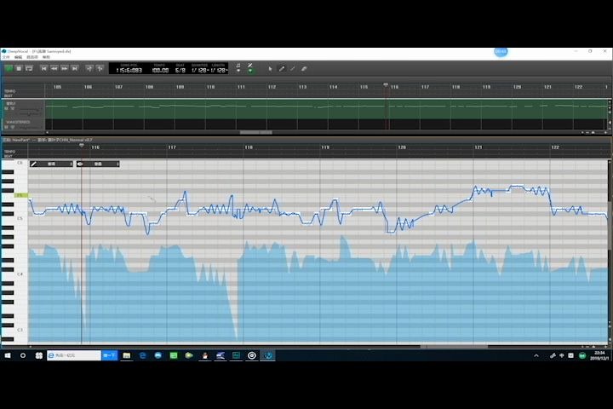Click the green Play button in the transport bar
613x409 pixels.
(x=9, y=68)
